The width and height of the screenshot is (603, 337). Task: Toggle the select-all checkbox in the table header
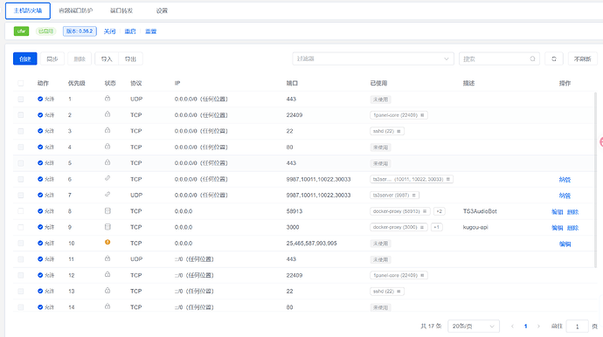[20, 83]
